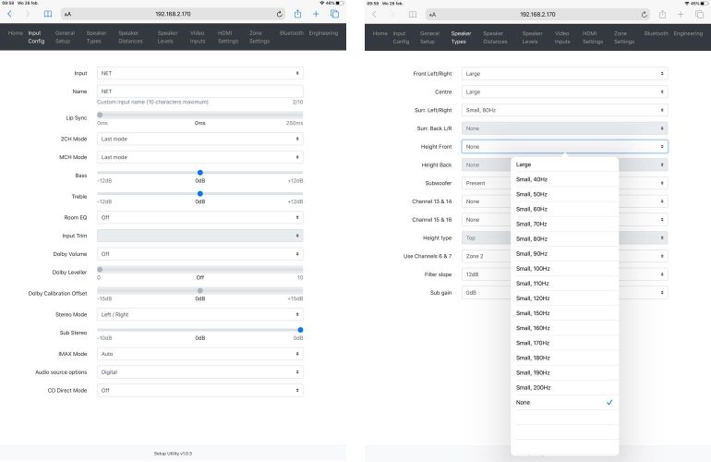The width and height of the screenshot is (711, 462).
Task: Open sidebar icon in the right browser
Action: (x=413, y=15)
